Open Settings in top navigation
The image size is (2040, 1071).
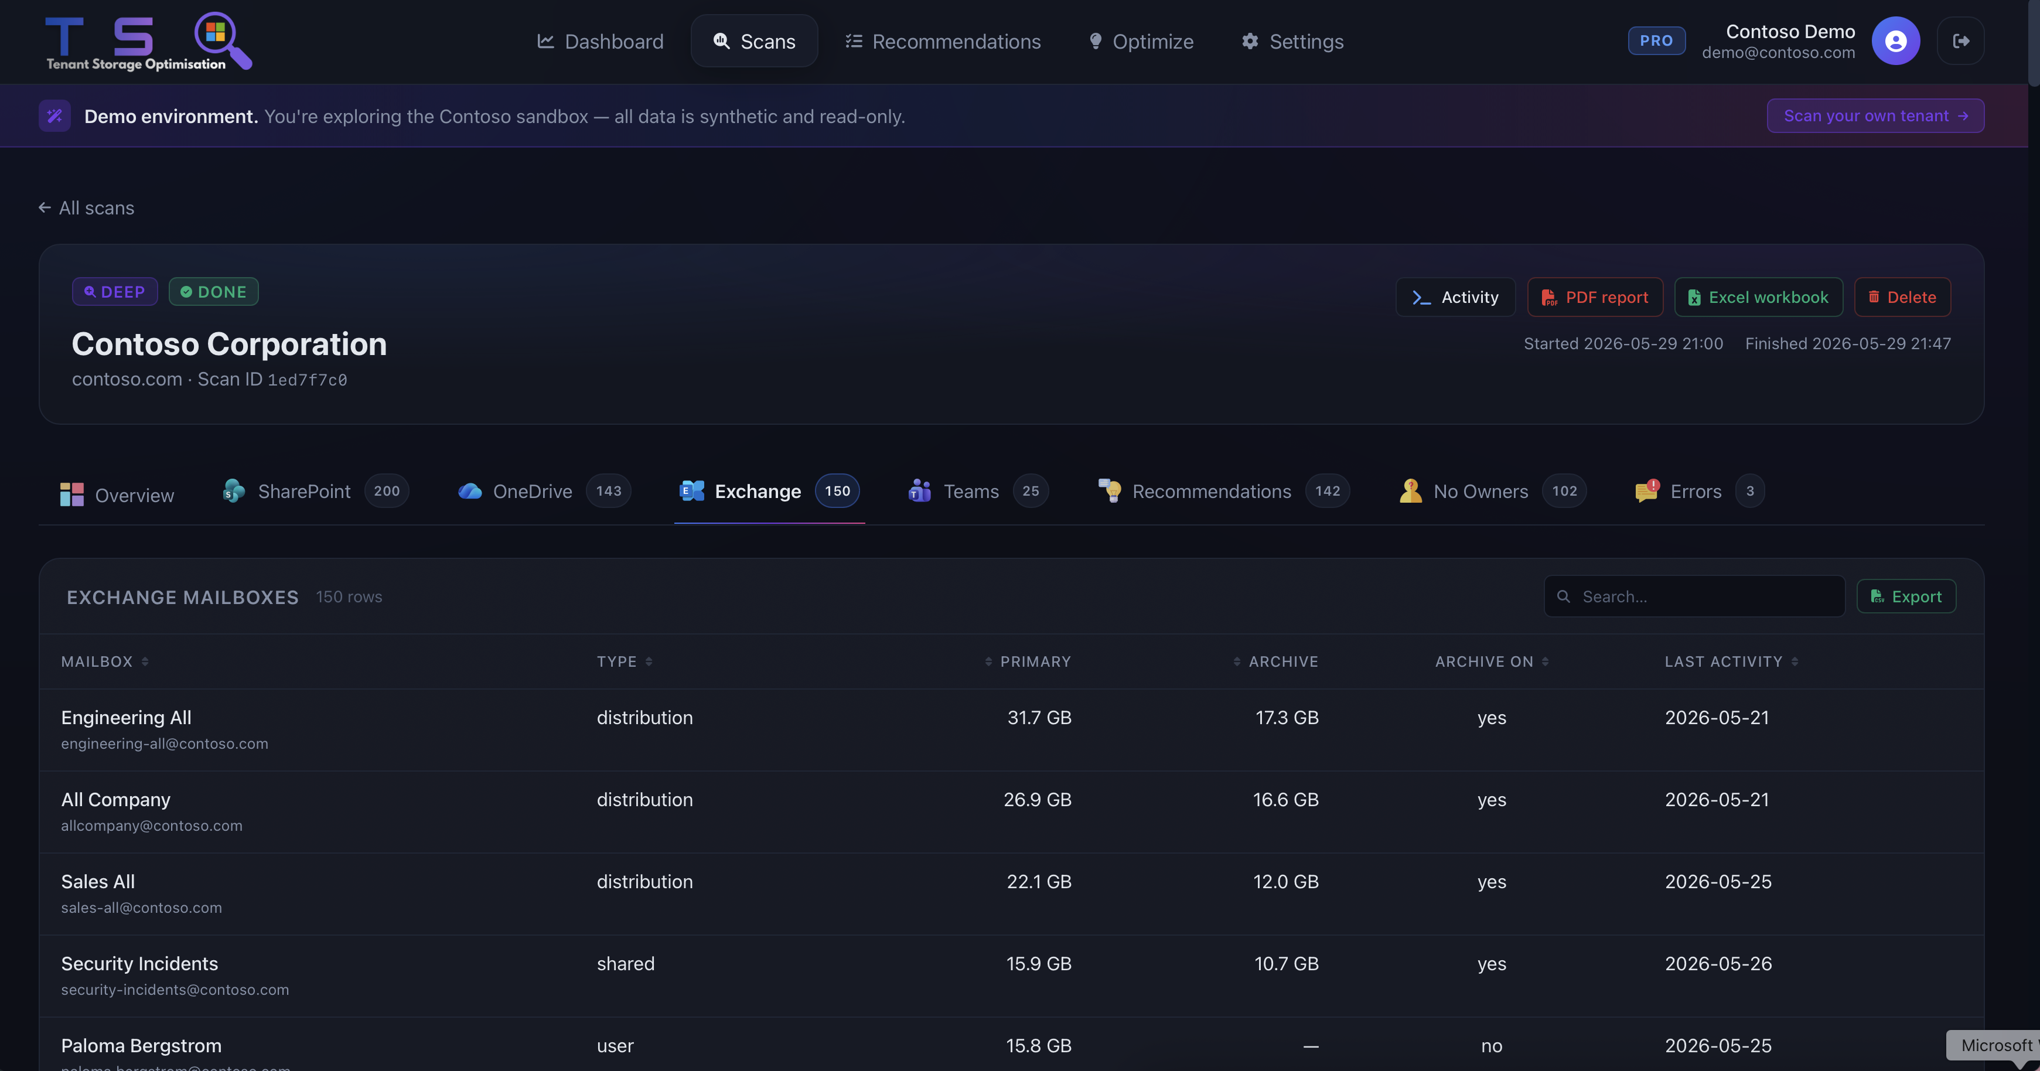[1292, 41]
